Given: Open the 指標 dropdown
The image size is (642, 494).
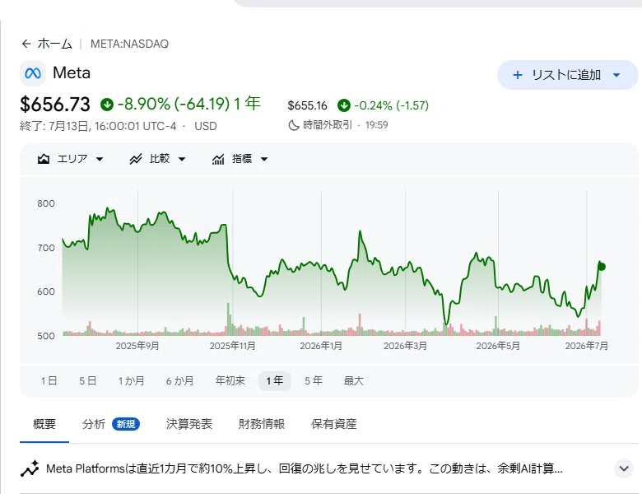Looking at the screenshot, I should 240,159.
